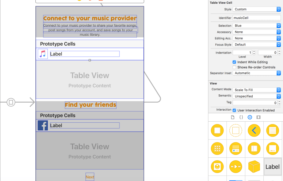
Task: Select the Split View Controller icon
Action: point(254,148)
